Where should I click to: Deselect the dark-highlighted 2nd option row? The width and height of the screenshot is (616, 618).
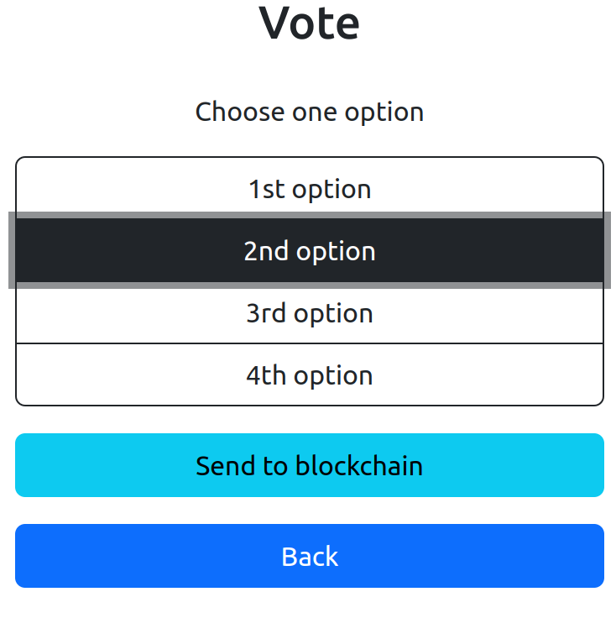pyautogui.click(x=309, y=251)
